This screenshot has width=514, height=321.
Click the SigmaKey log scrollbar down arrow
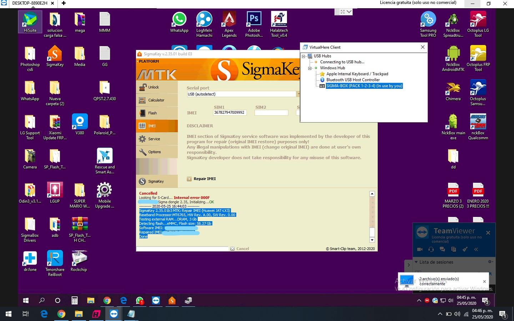[x=372, y=240]
